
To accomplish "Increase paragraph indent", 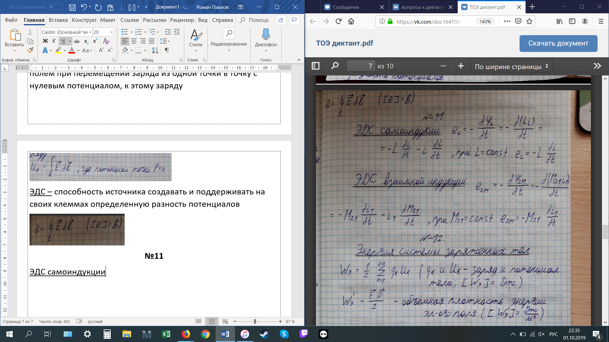I will click(177, 32).
